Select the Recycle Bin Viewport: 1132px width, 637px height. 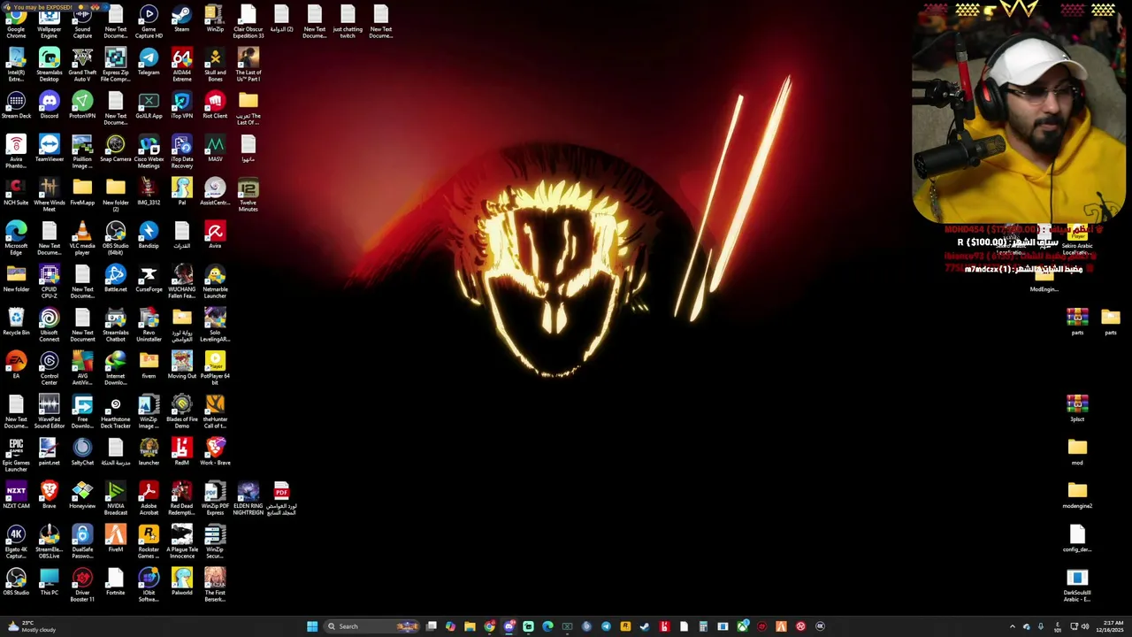point(16,323)
